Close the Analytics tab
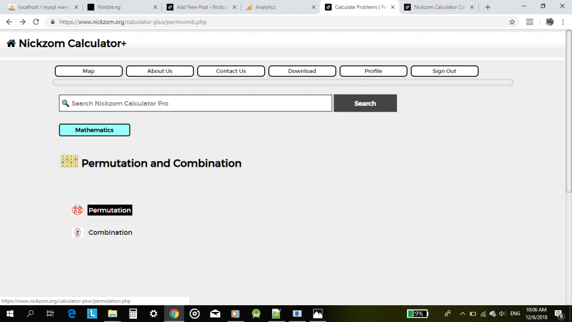This screenshot has width=572, height=322. 313,7
